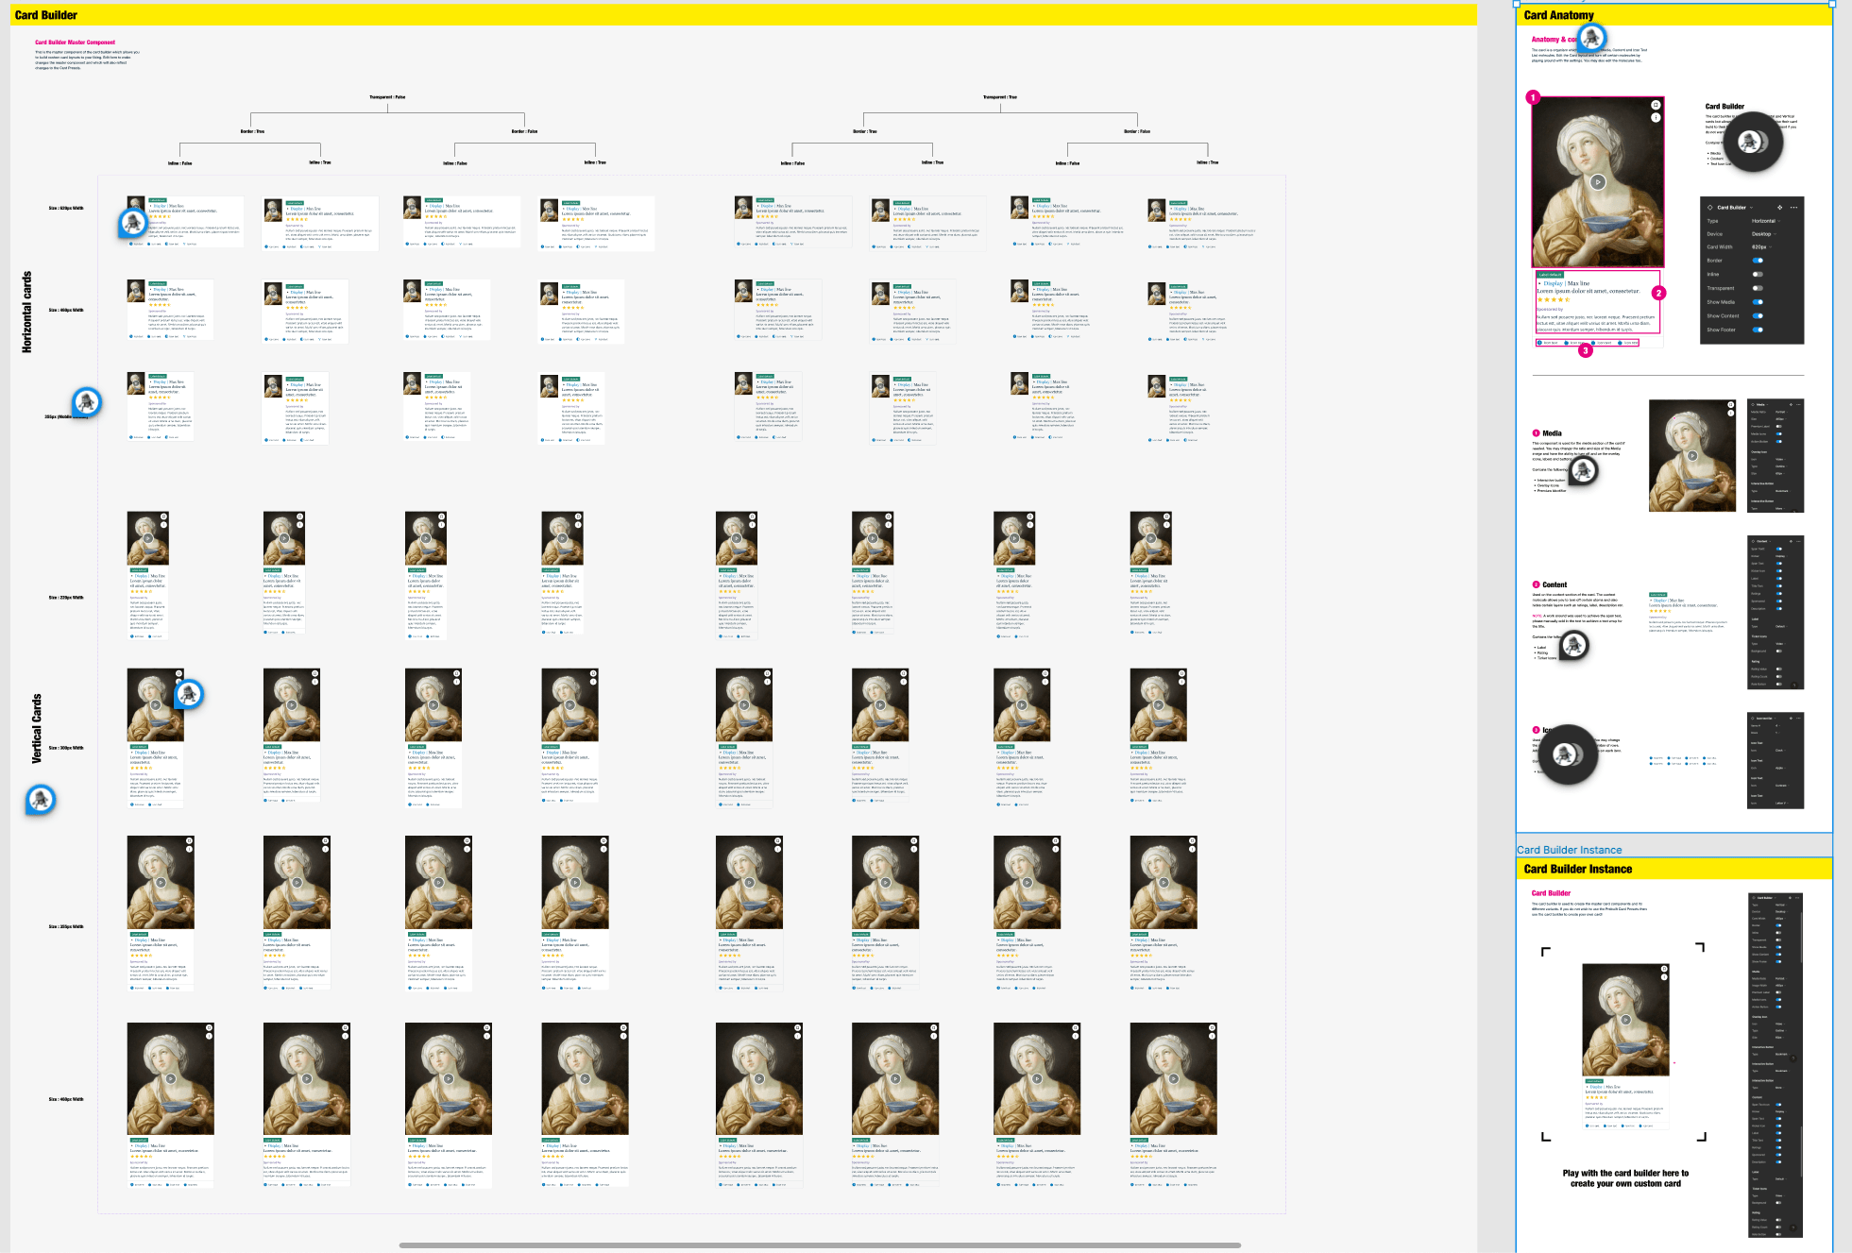Toggle the Border switch in Card Builder panel
The image size is (1852, 1253).
(x=1758, y=261)
